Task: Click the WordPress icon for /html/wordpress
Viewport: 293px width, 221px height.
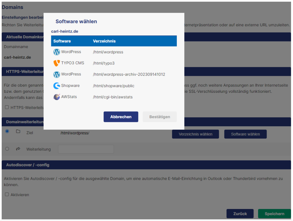Action: click(57, 52)
